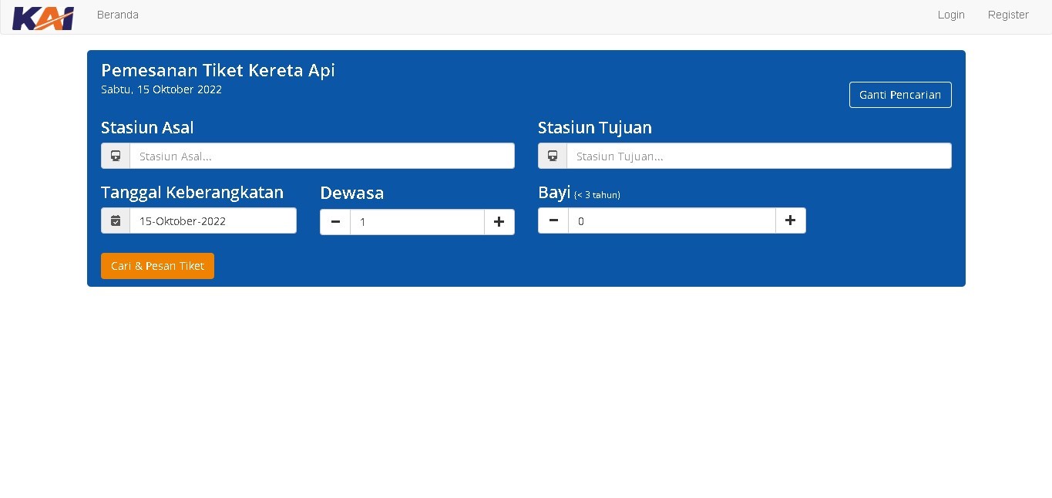Decrease Bayi count with minus button

pos(553,220)
